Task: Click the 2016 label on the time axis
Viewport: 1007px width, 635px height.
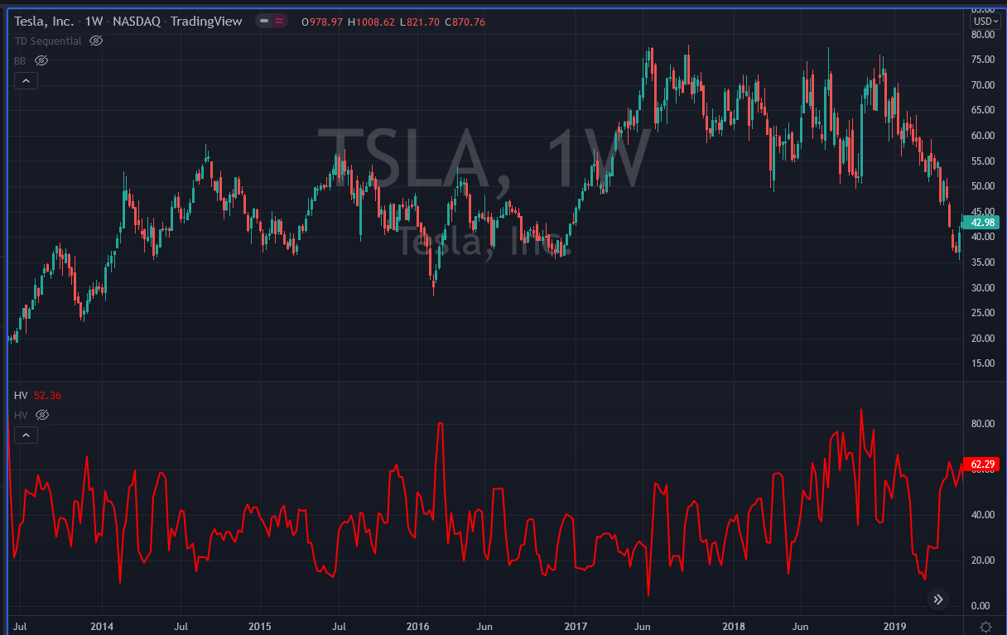Action: 417,626
